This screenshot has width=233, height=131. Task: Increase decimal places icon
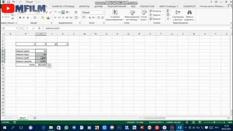tap(99, 18)
